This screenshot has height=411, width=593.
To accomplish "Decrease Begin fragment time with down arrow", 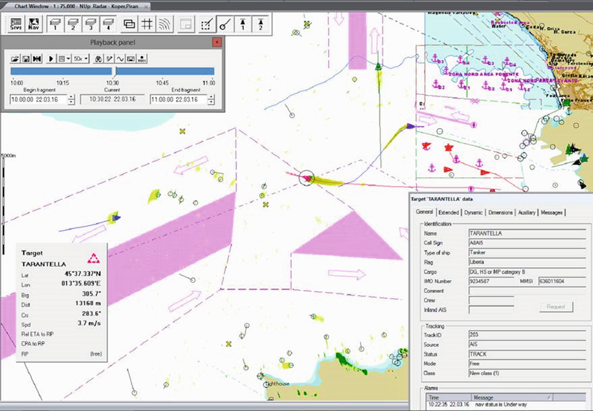I will pyautogui.click(x=71, y=102).
